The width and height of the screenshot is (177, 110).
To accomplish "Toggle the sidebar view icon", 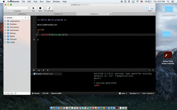I will coord(147,8).
